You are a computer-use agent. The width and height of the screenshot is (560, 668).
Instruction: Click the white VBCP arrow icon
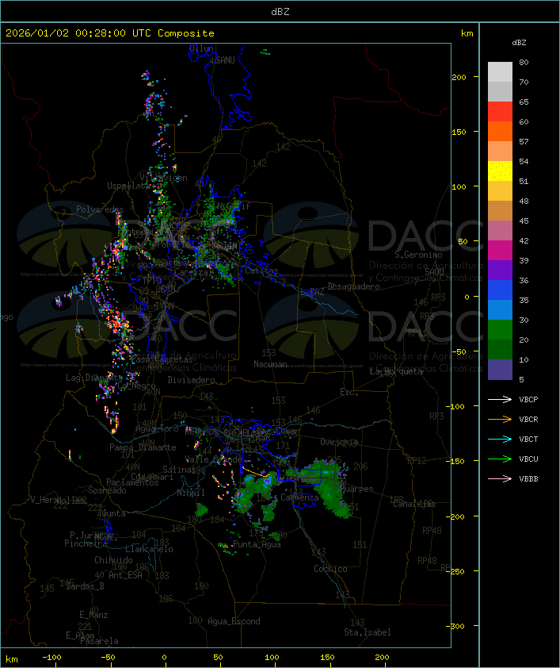tap(500, 399)
